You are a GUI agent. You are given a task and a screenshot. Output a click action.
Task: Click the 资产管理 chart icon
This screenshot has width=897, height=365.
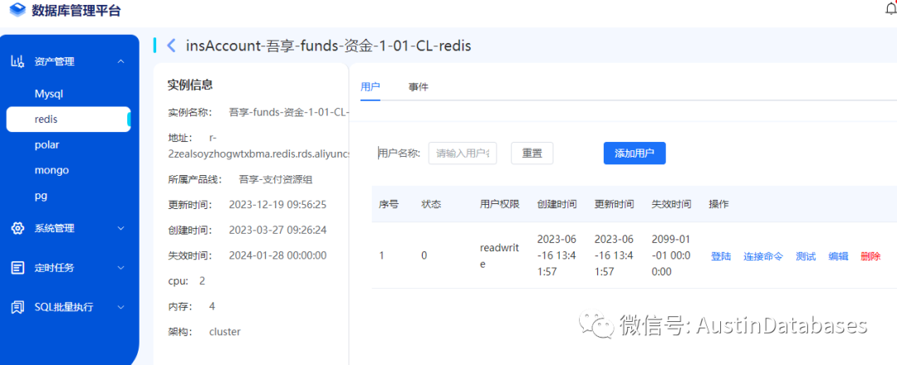17,61
